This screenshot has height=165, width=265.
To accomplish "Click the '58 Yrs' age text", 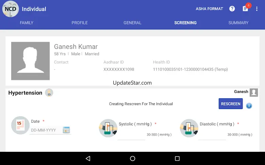I will point(60,54).
